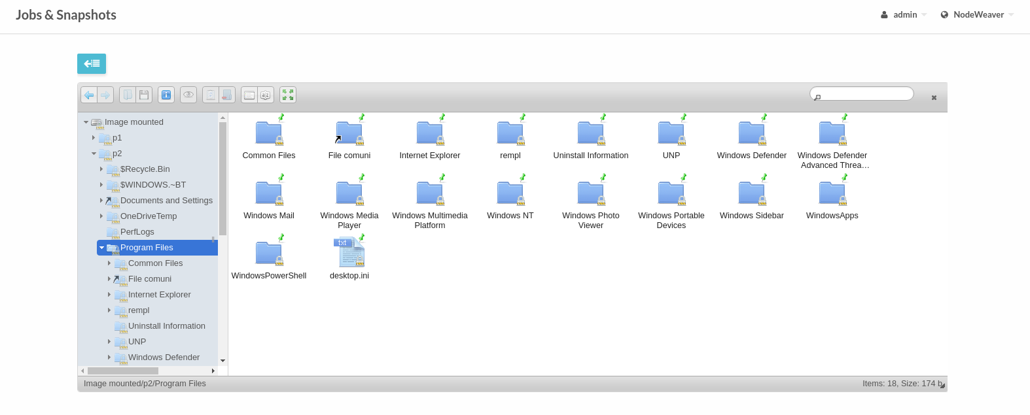Select the WindowsApps folder icon
This screenshot has width=1030, height=415.
[x=832, y=193]
